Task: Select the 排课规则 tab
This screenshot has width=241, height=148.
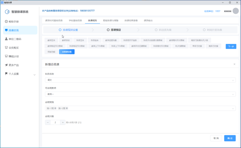Action: (x=92, y=21)
